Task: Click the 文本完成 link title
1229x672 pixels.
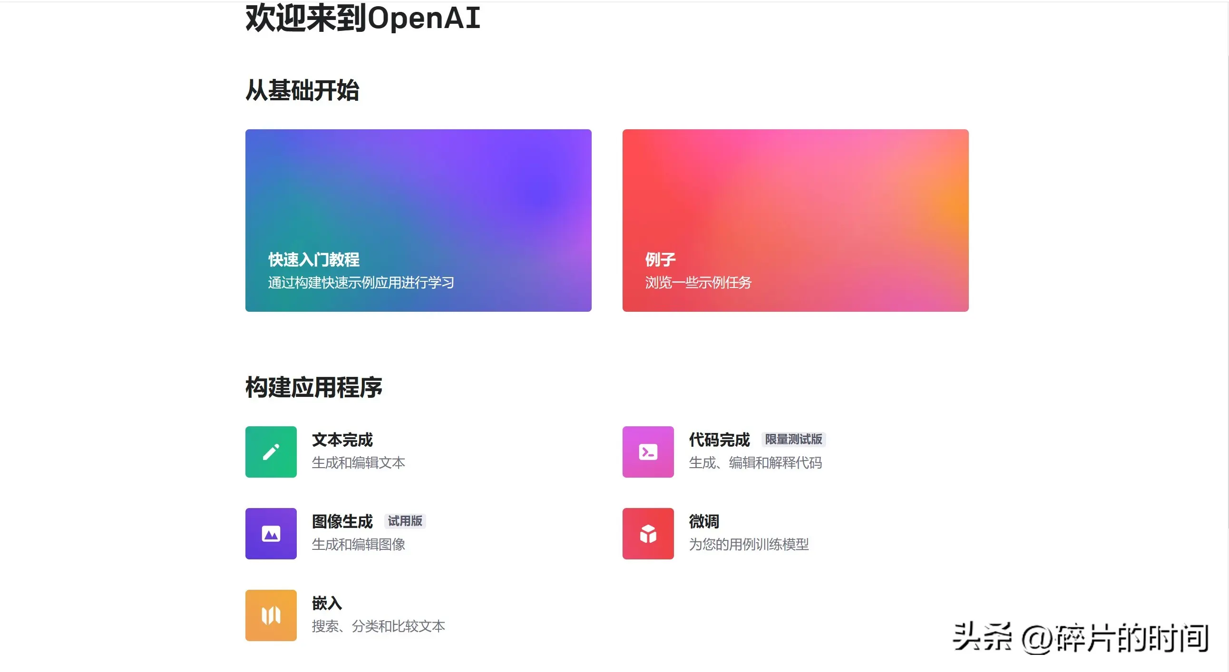Action: [342, 440]
